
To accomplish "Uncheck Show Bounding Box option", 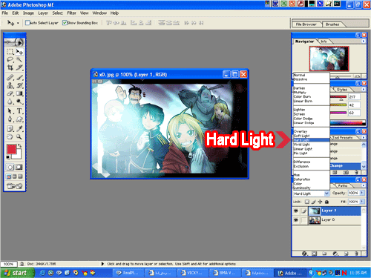I will coord(65,23).
